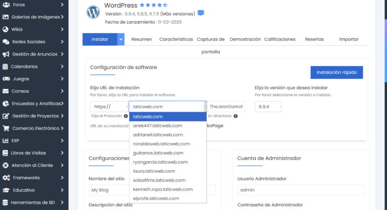Open the Instalar button dropdown arrow
Screen dimensions: 387x210
[x=121, y=39]
